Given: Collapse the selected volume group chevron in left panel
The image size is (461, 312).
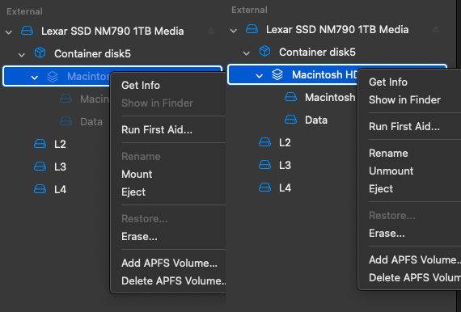Looking at the screenshot, I should (x=35, y=78).
